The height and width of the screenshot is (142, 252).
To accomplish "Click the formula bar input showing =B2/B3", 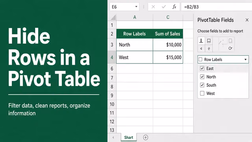I will pyautogui.click(x=216, y=7).
